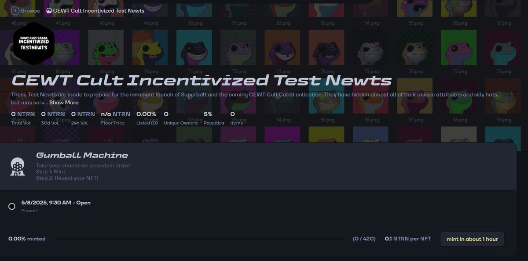Select the circular CEWT Cult Cabal Testnewts badge
Viewport: 528px width, 261px height.
coord(34,44)
